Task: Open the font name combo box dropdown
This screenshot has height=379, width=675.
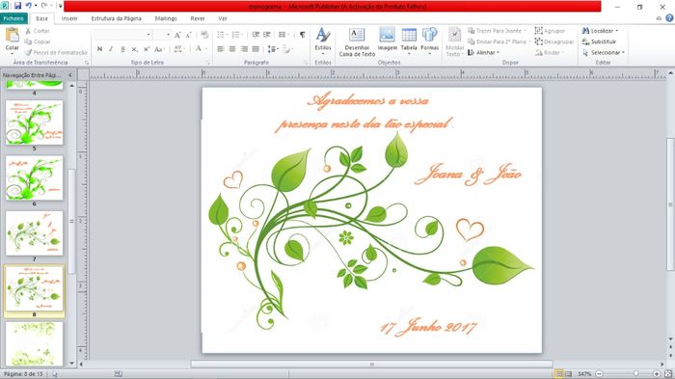Action: (148, 35)
